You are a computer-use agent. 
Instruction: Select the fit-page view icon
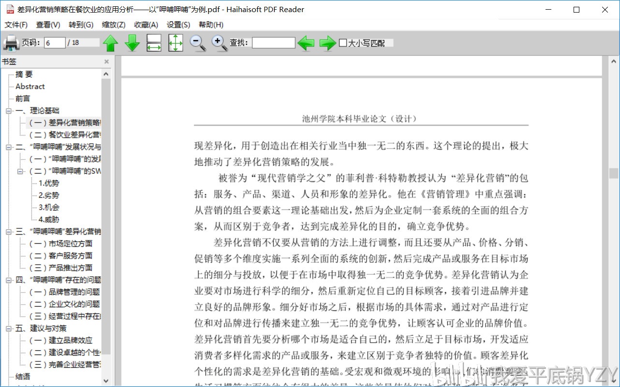point(176,43)
